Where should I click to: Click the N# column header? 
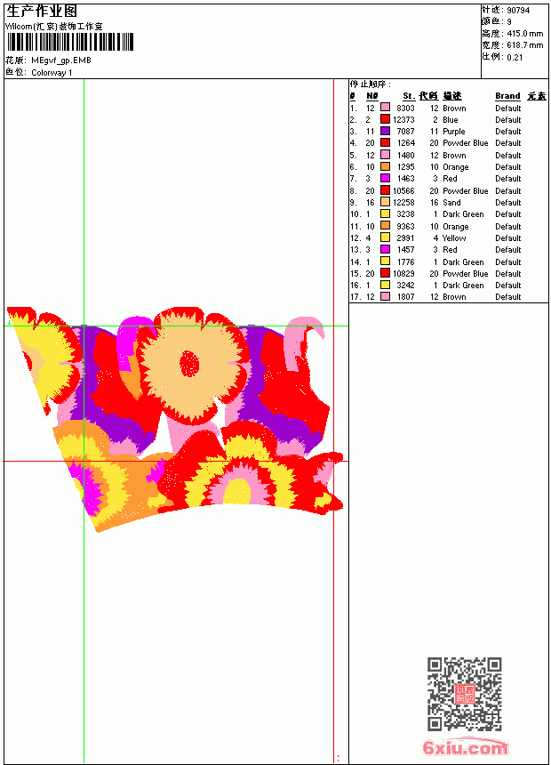372,96
